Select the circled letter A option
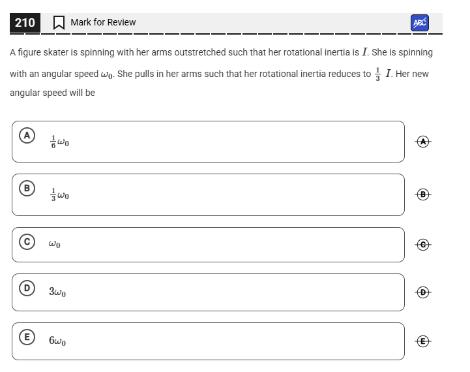 [27, 136]
